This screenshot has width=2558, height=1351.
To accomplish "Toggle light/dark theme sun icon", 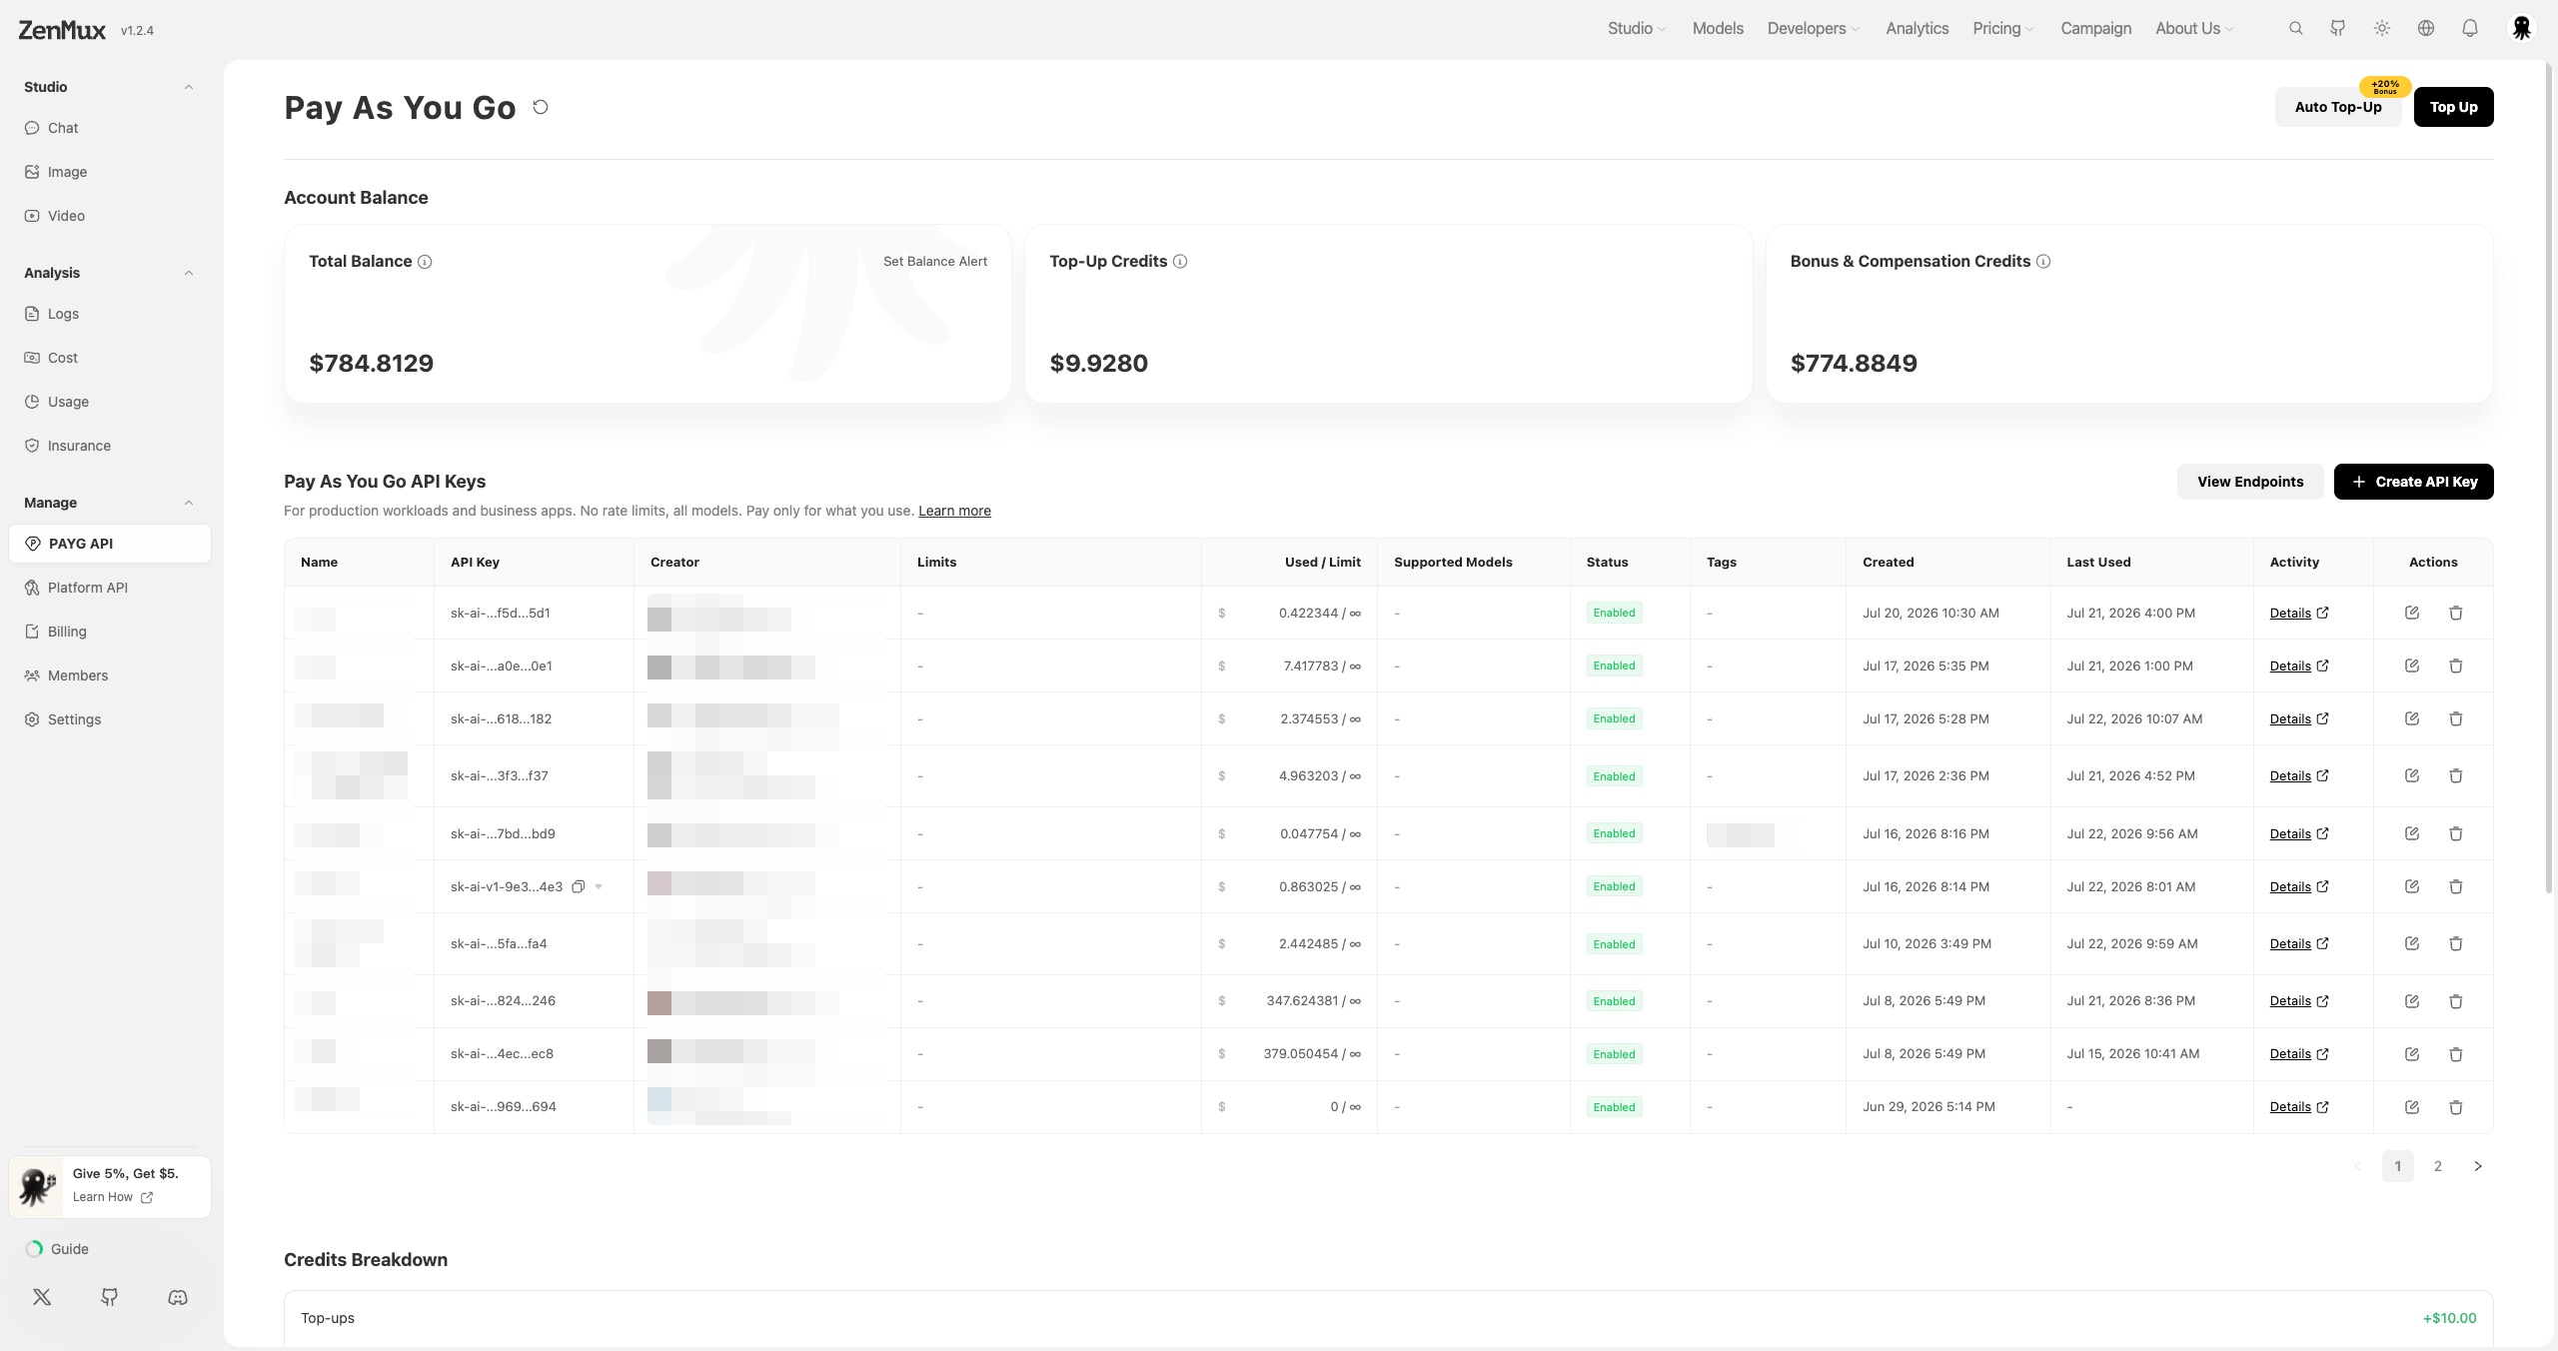I will [2382, 28].
